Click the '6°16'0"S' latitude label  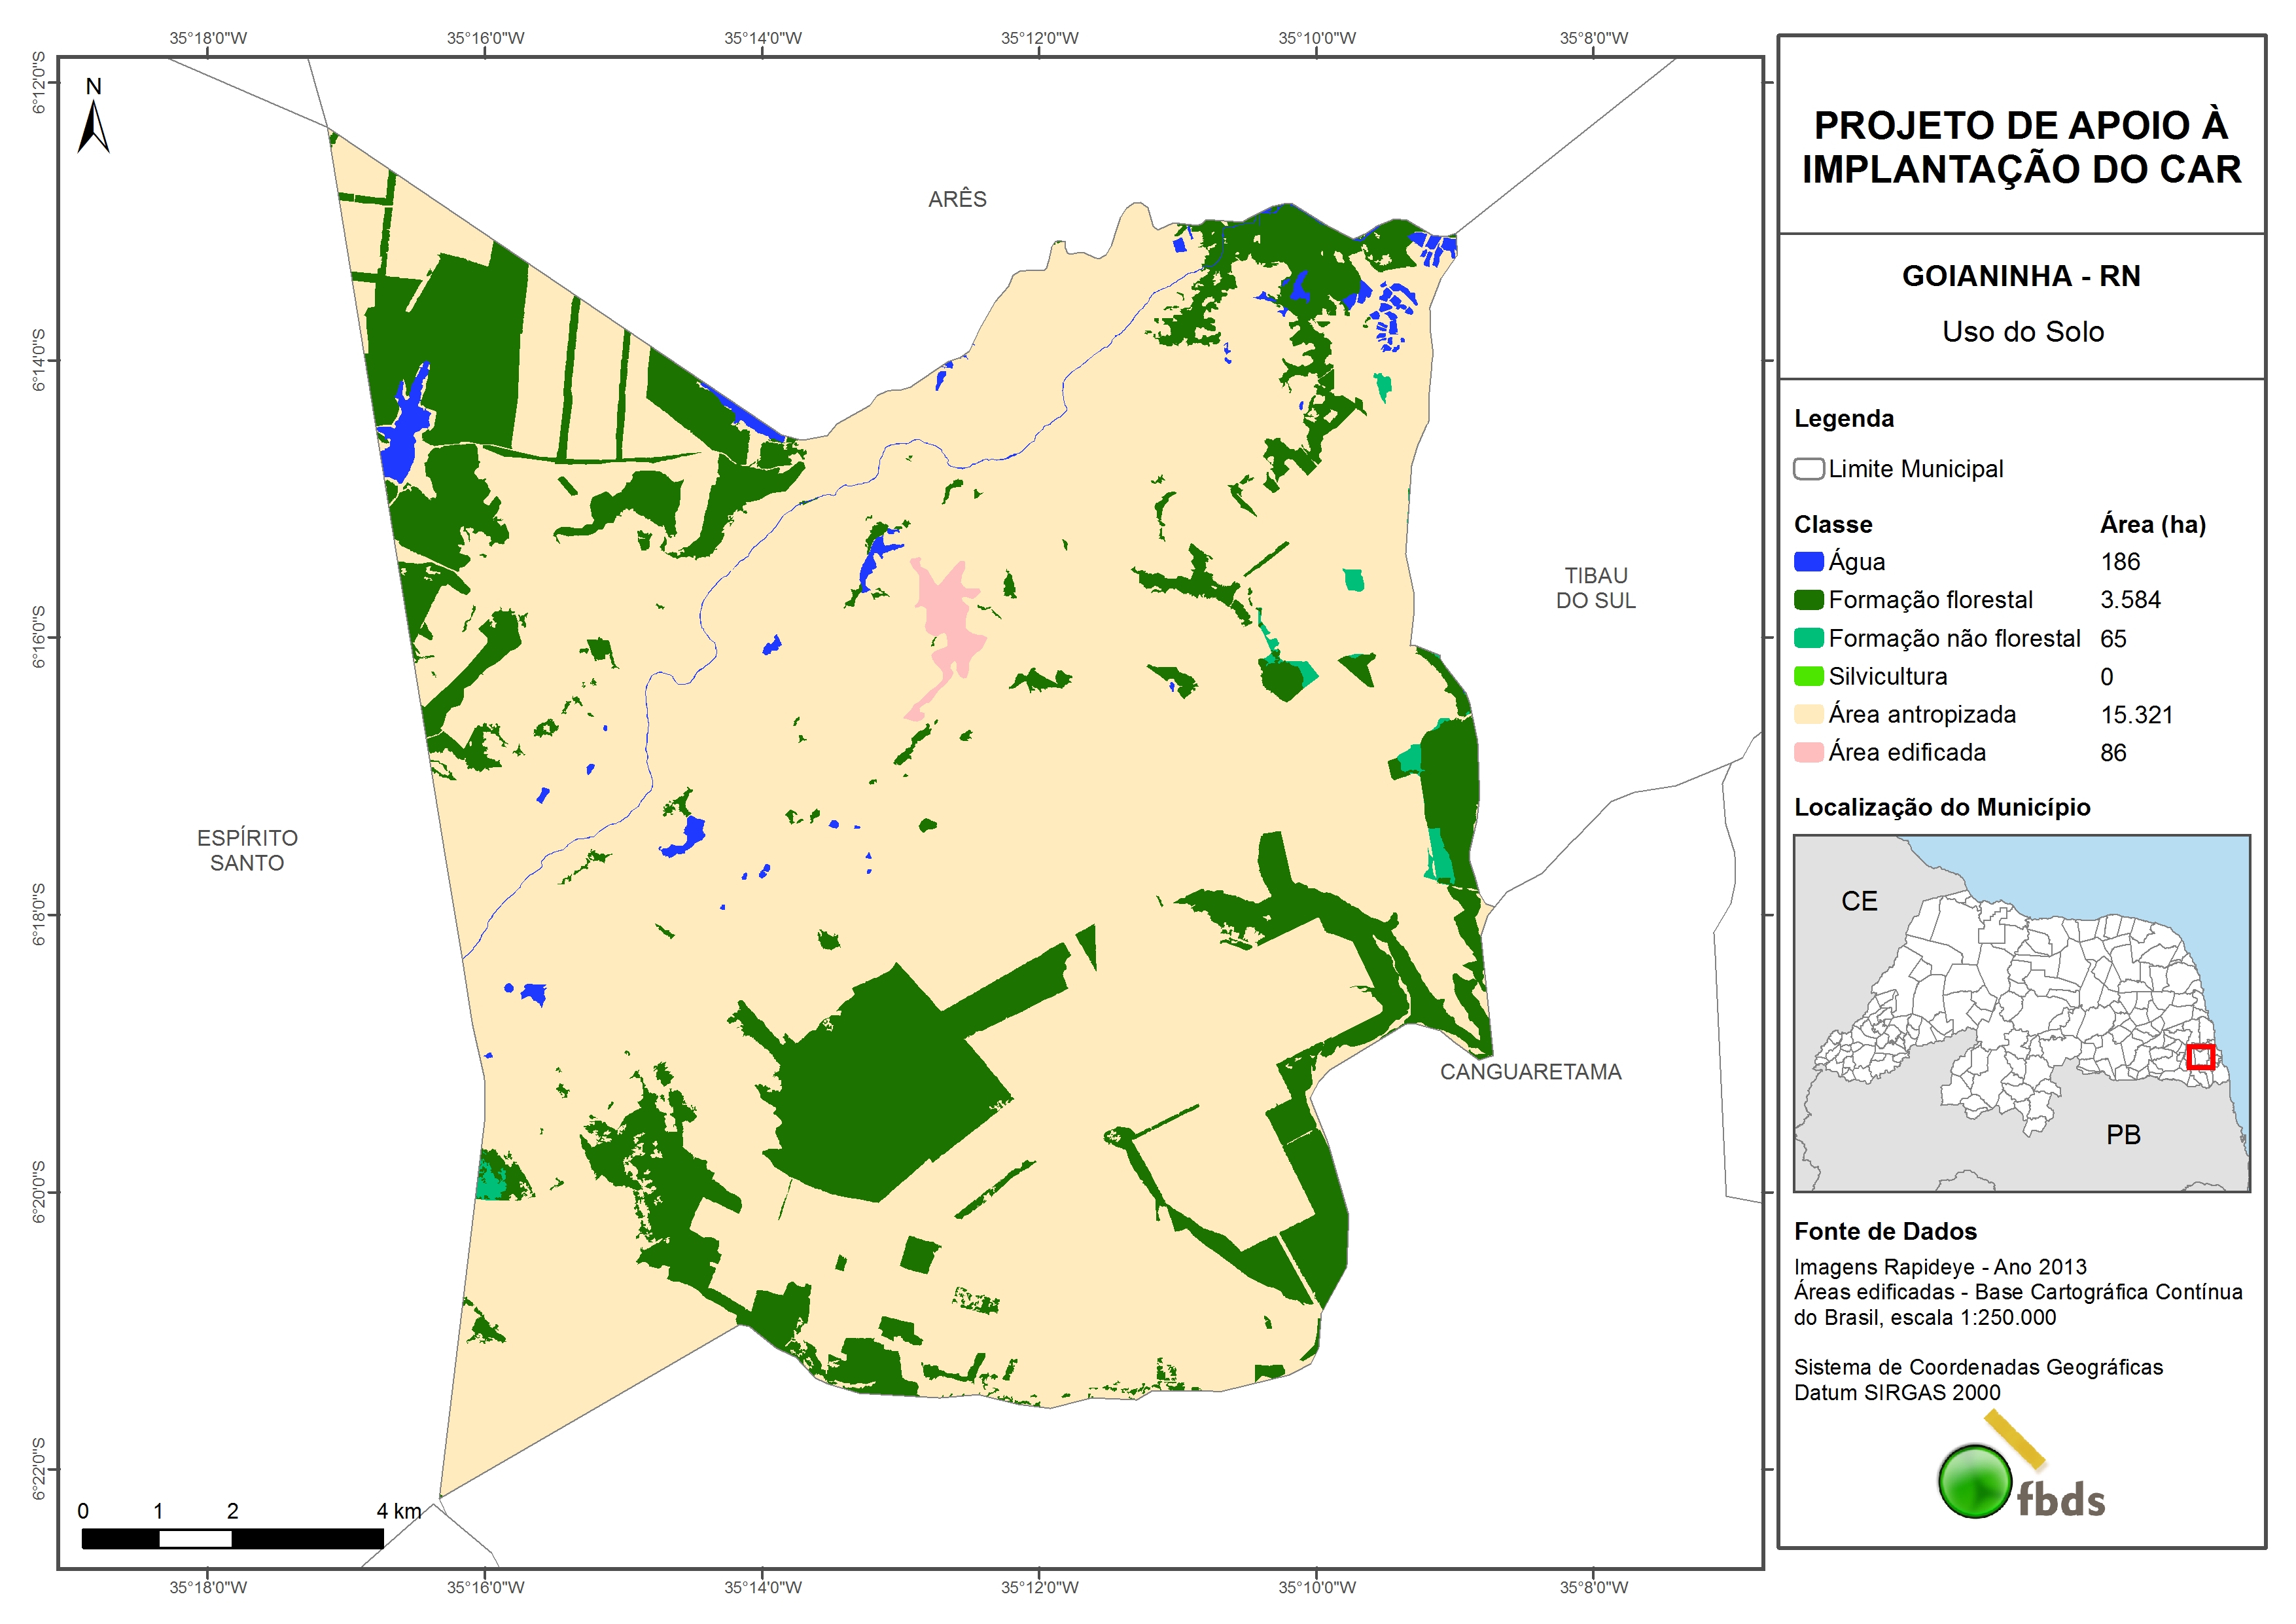(x=38, y=638)
